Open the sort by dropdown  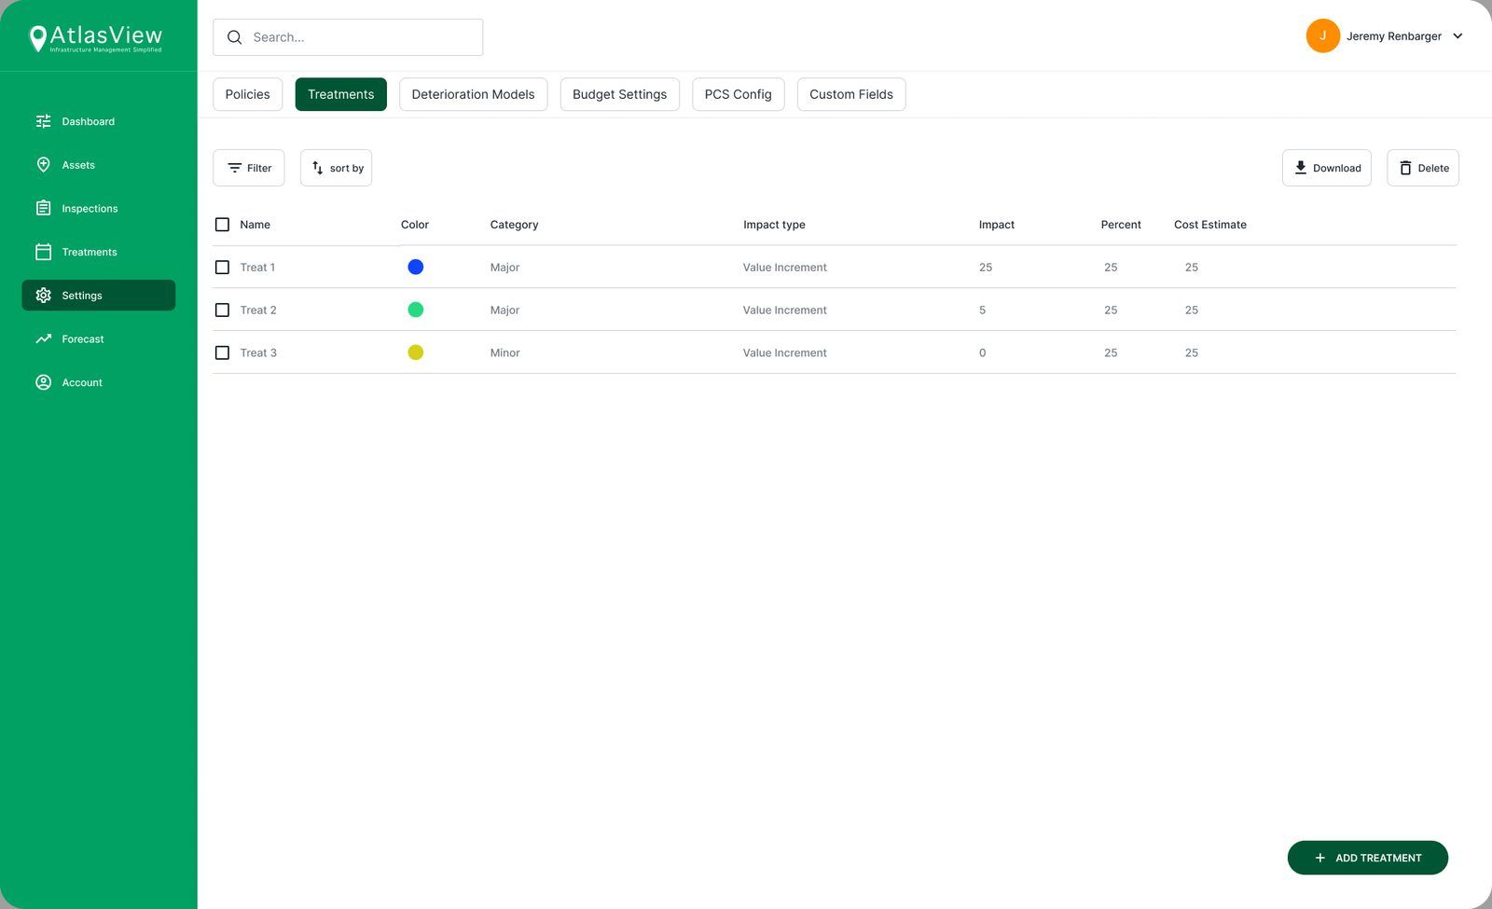pyautogui.click(x=336, y=168)
